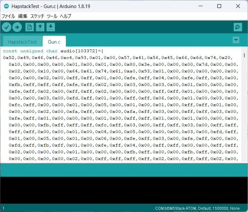Open a sketch with up-arrow icon
Screen dimensions: 248x212
click(x=40, y=27)
